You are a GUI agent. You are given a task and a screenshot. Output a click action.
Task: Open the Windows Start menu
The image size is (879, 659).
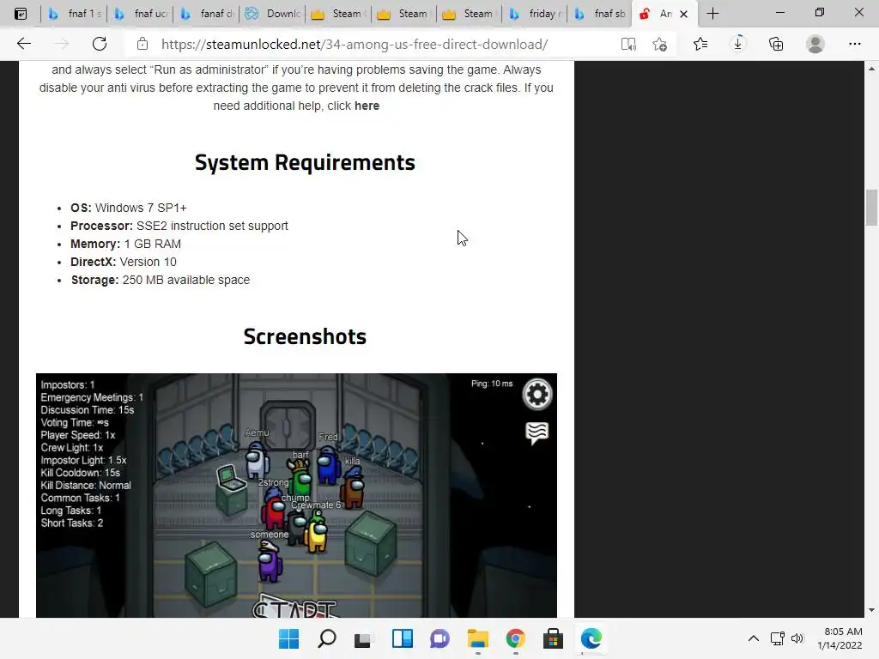tap(288, 638)
